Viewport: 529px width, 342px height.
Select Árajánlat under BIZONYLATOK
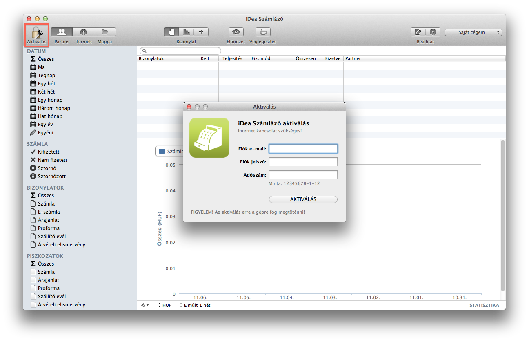click(45, 220)
